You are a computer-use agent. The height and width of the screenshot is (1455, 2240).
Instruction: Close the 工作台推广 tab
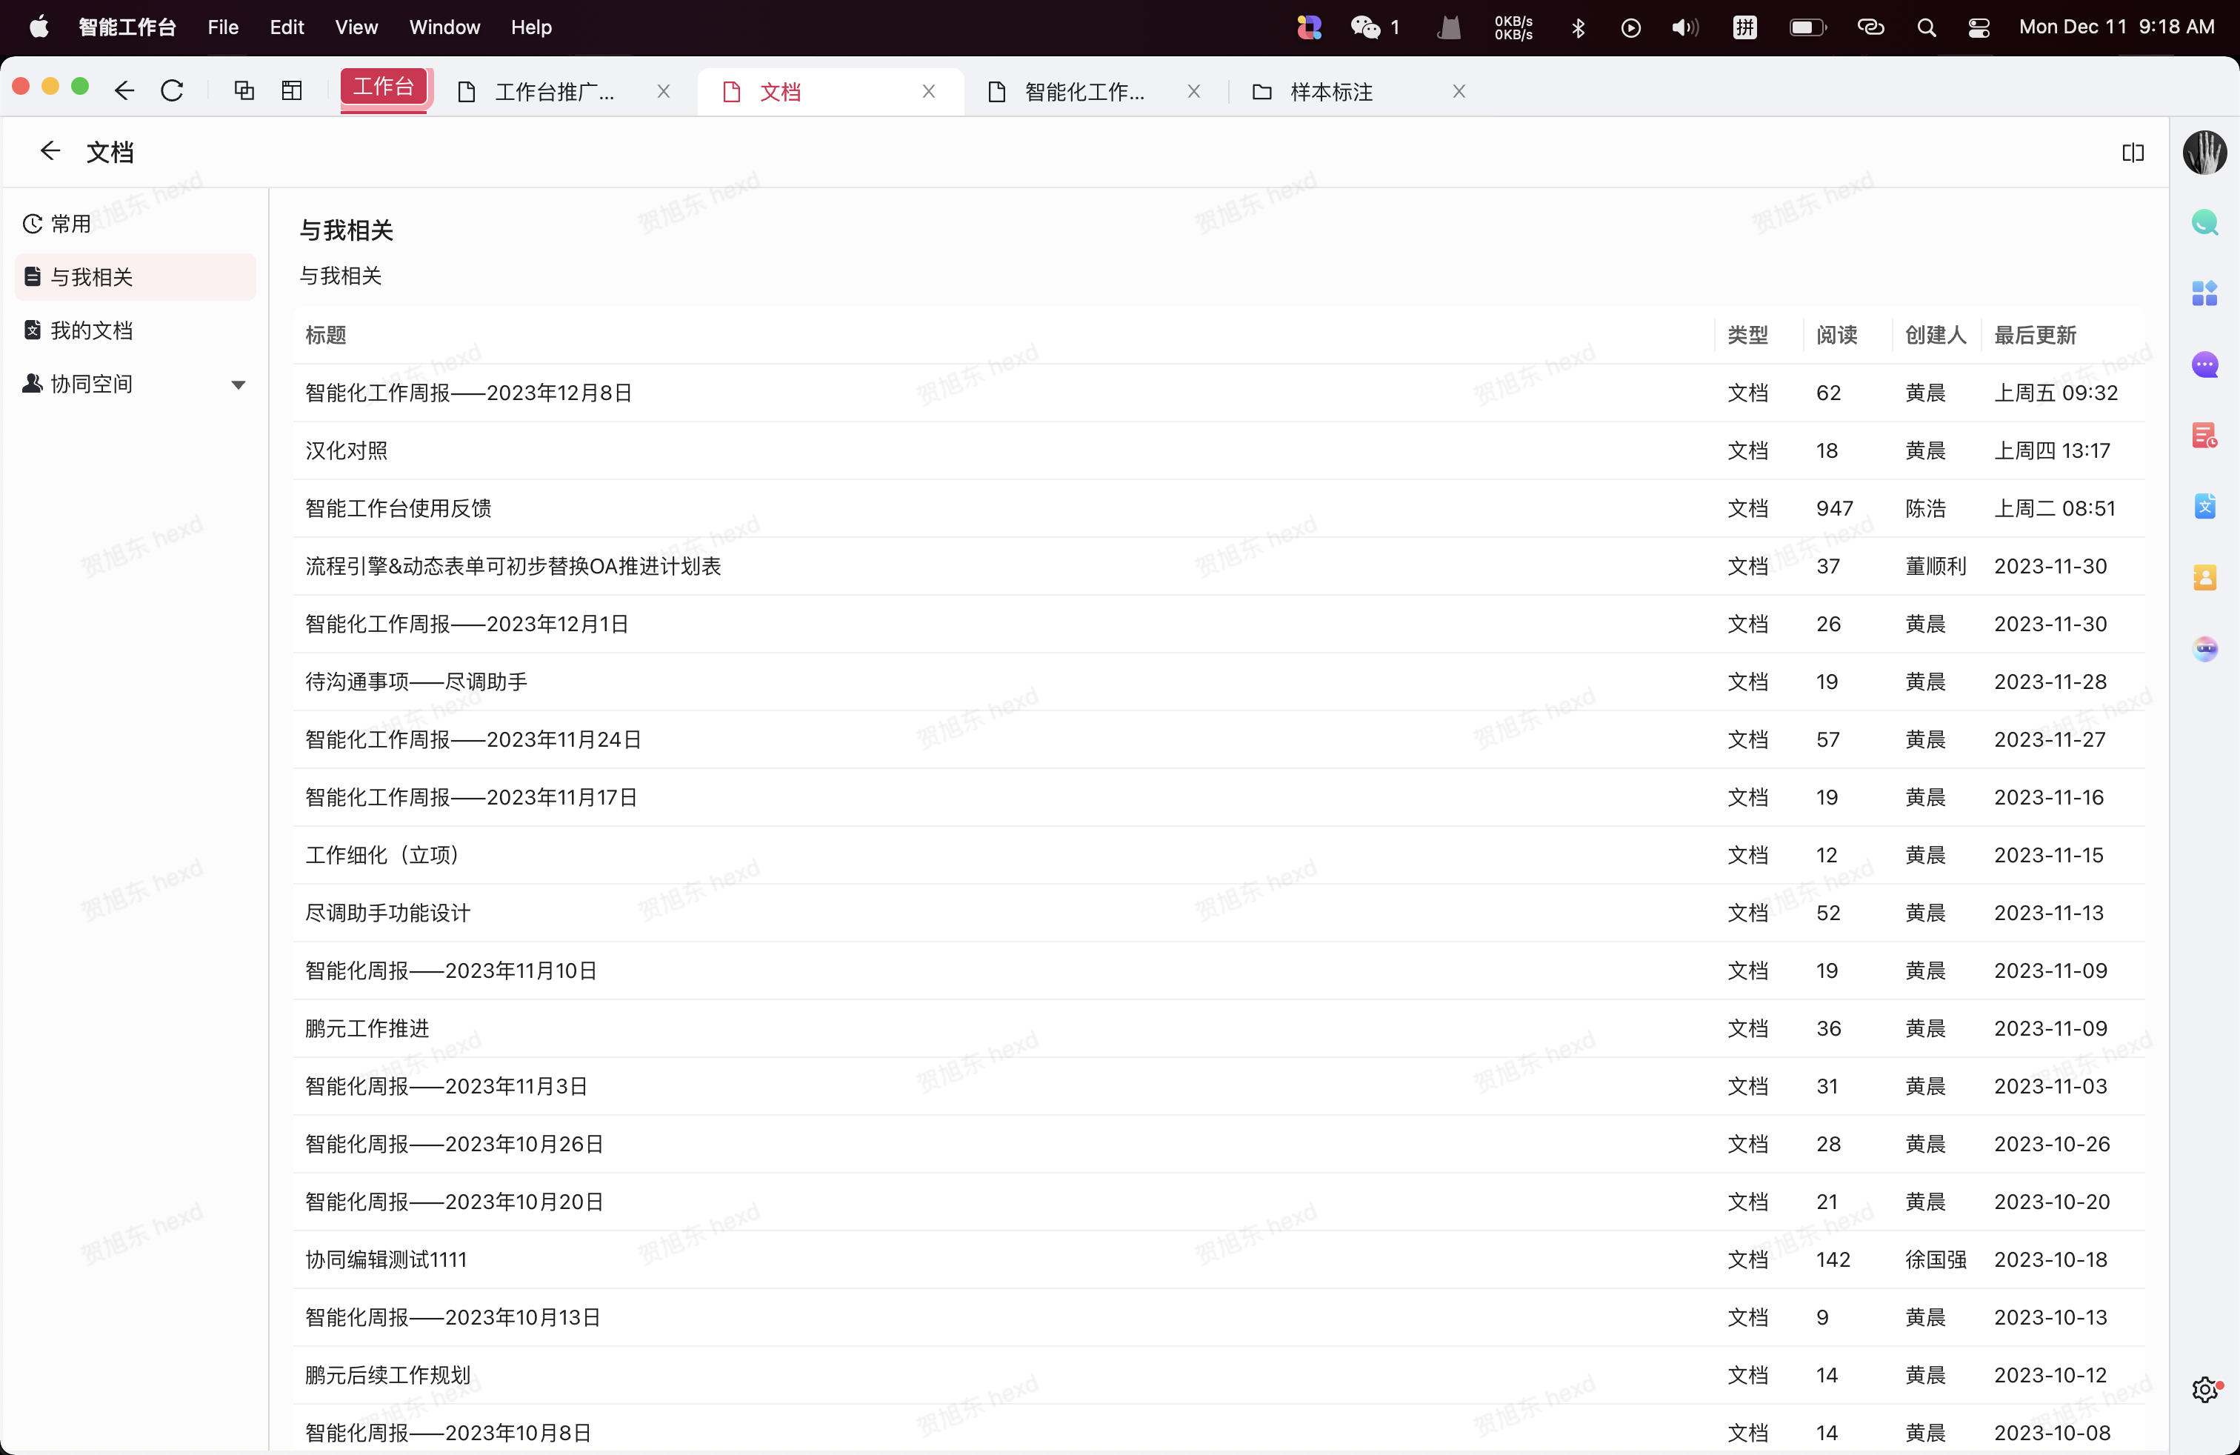click(x=664, y=91)
